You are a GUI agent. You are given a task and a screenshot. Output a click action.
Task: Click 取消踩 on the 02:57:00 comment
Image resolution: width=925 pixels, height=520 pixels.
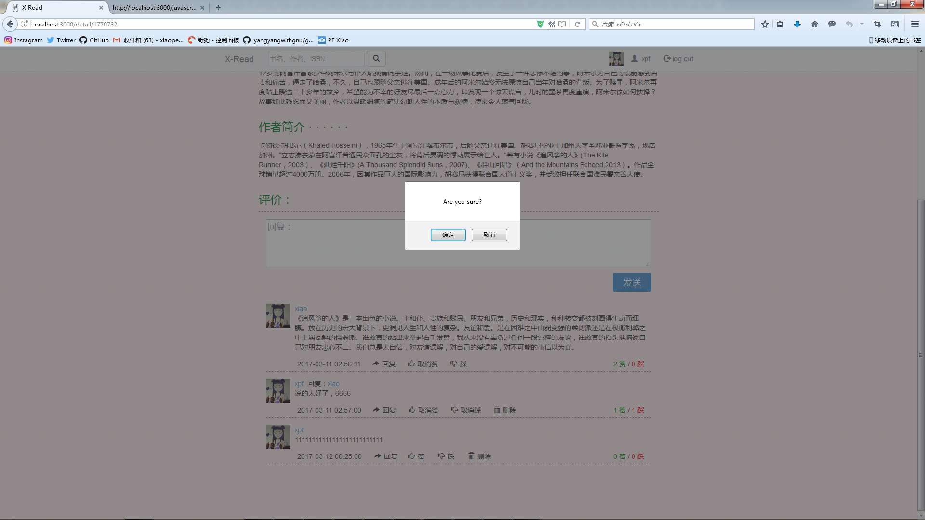click(x=466, y=410)
